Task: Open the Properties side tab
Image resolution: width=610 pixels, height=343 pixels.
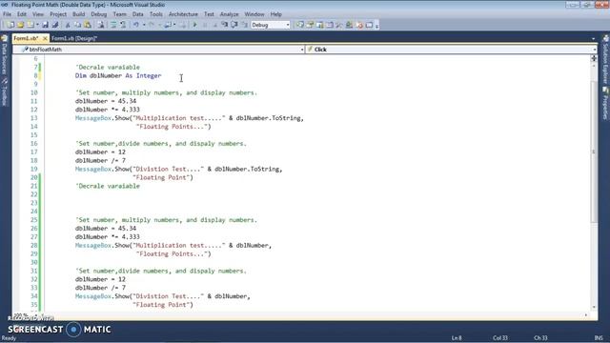Action: point(605,104)
